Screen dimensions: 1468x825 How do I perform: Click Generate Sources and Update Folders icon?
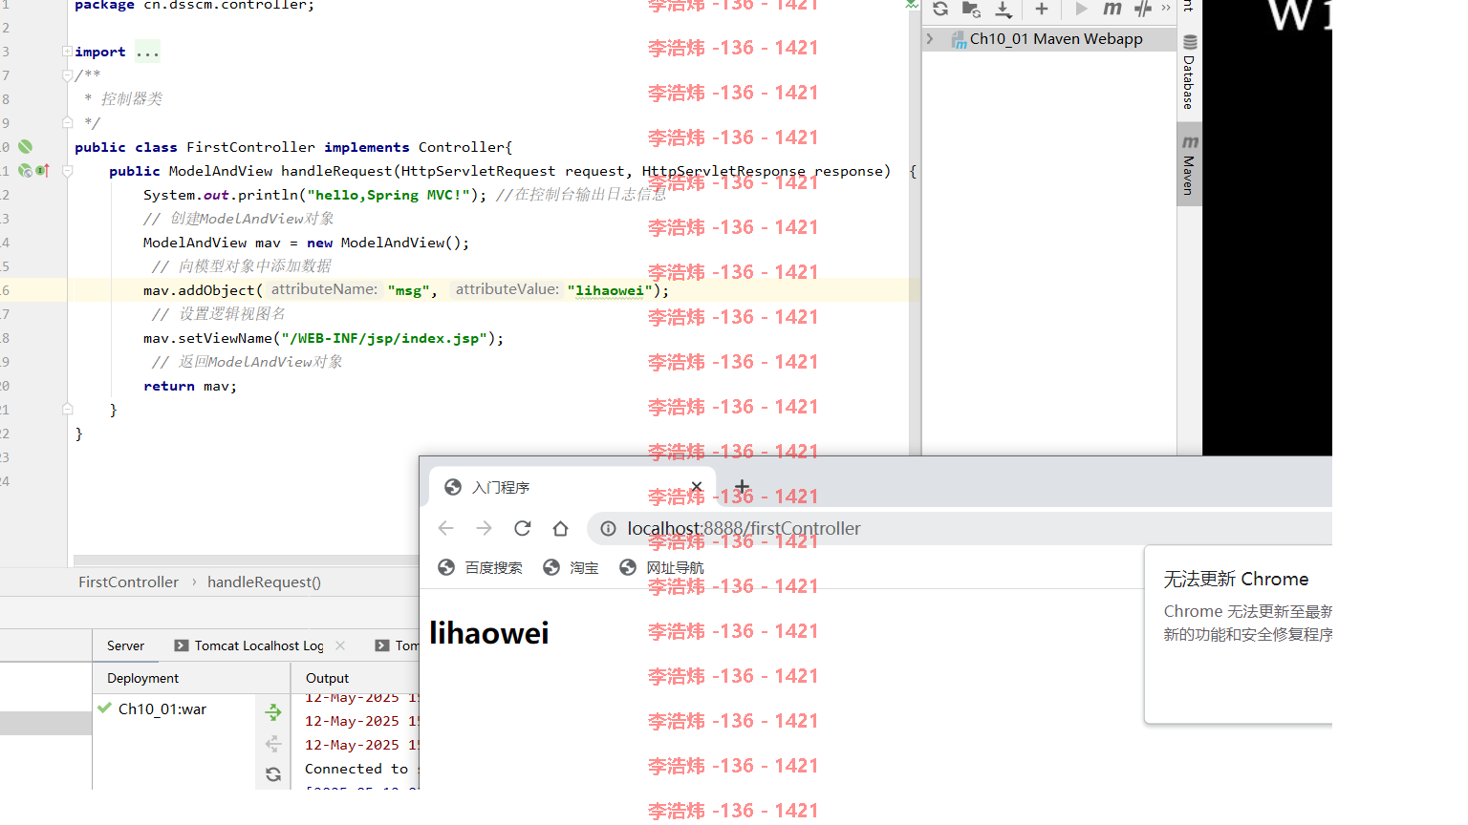pyautogui.click(x=971, y=9)
